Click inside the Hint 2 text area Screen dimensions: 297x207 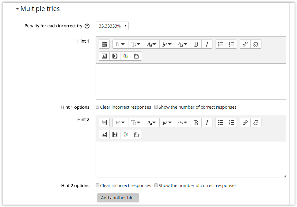(x=191, y=160)
